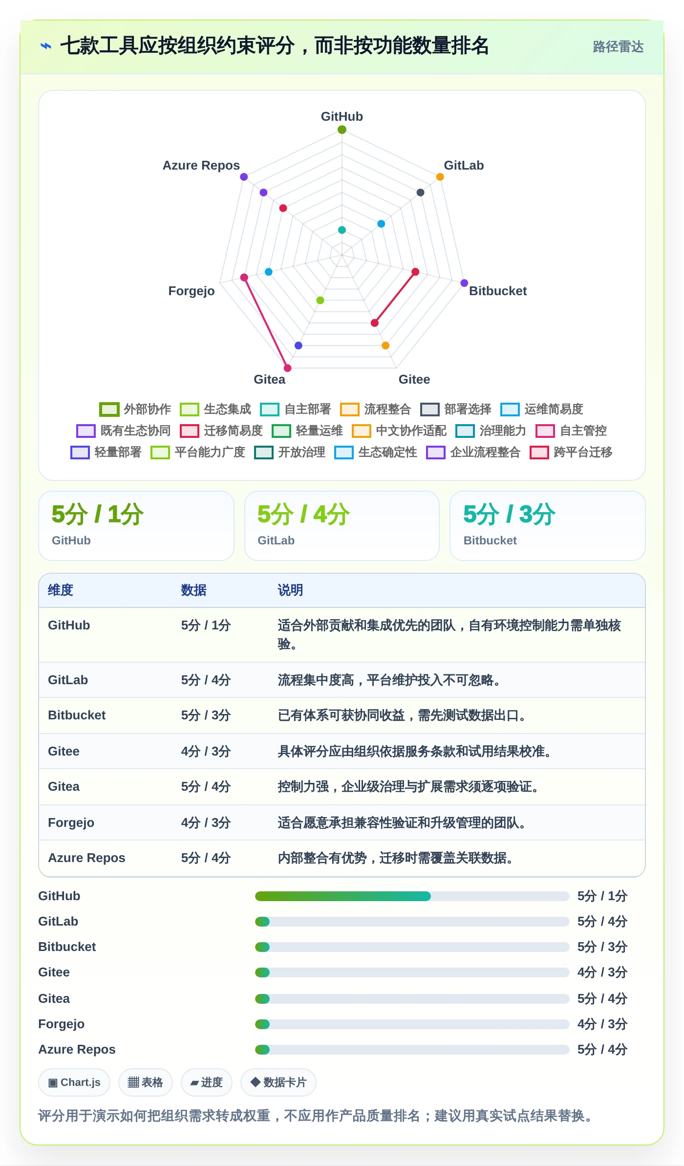684x1166 pixels.
Task: Click the 说明 column header
Action: [291, 590]
